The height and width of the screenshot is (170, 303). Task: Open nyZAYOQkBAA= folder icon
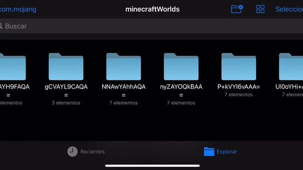[181, 67]
